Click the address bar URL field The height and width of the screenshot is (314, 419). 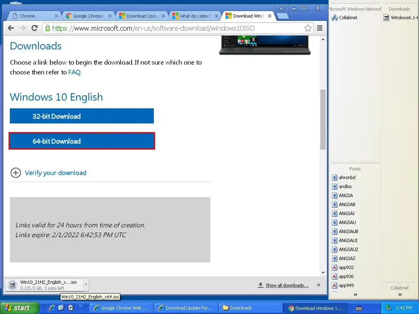178,28
